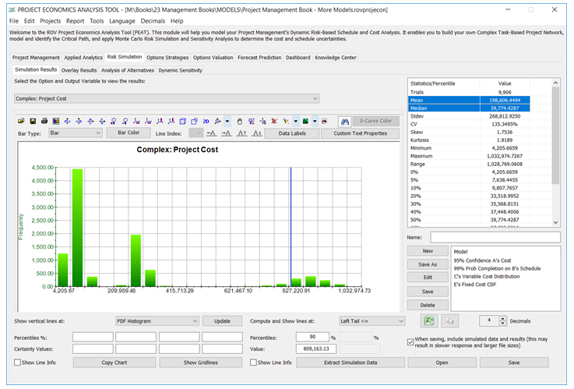Toggle Show Line Info beside Extract Simulation Data

tap(253, 362)
